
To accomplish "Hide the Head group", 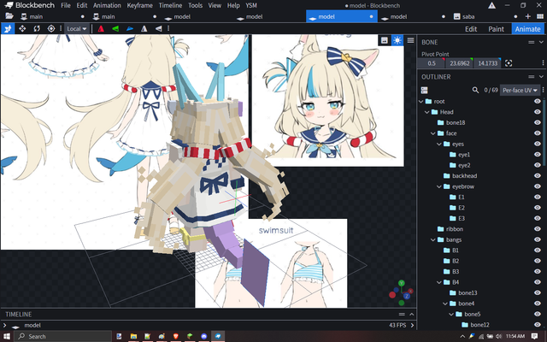I will click(538, 112).
